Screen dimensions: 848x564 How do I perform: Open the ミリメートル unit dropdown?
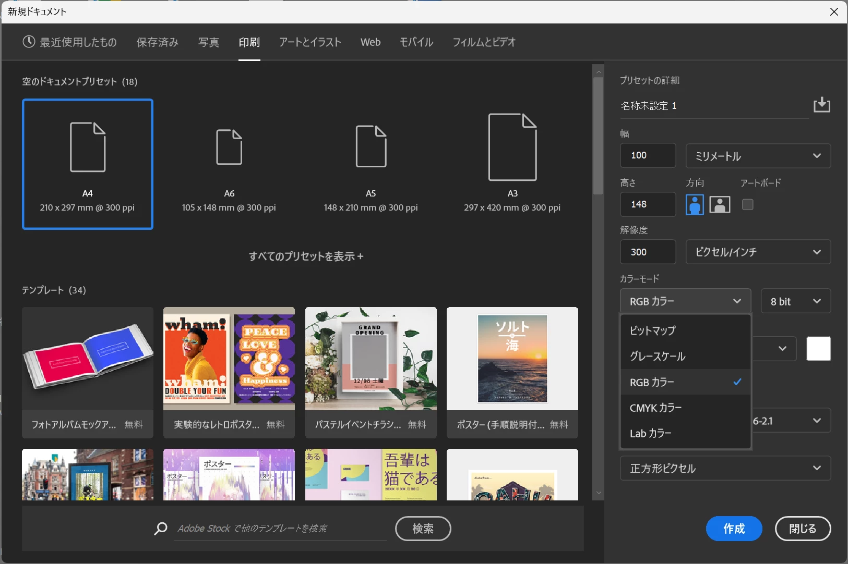758,156
